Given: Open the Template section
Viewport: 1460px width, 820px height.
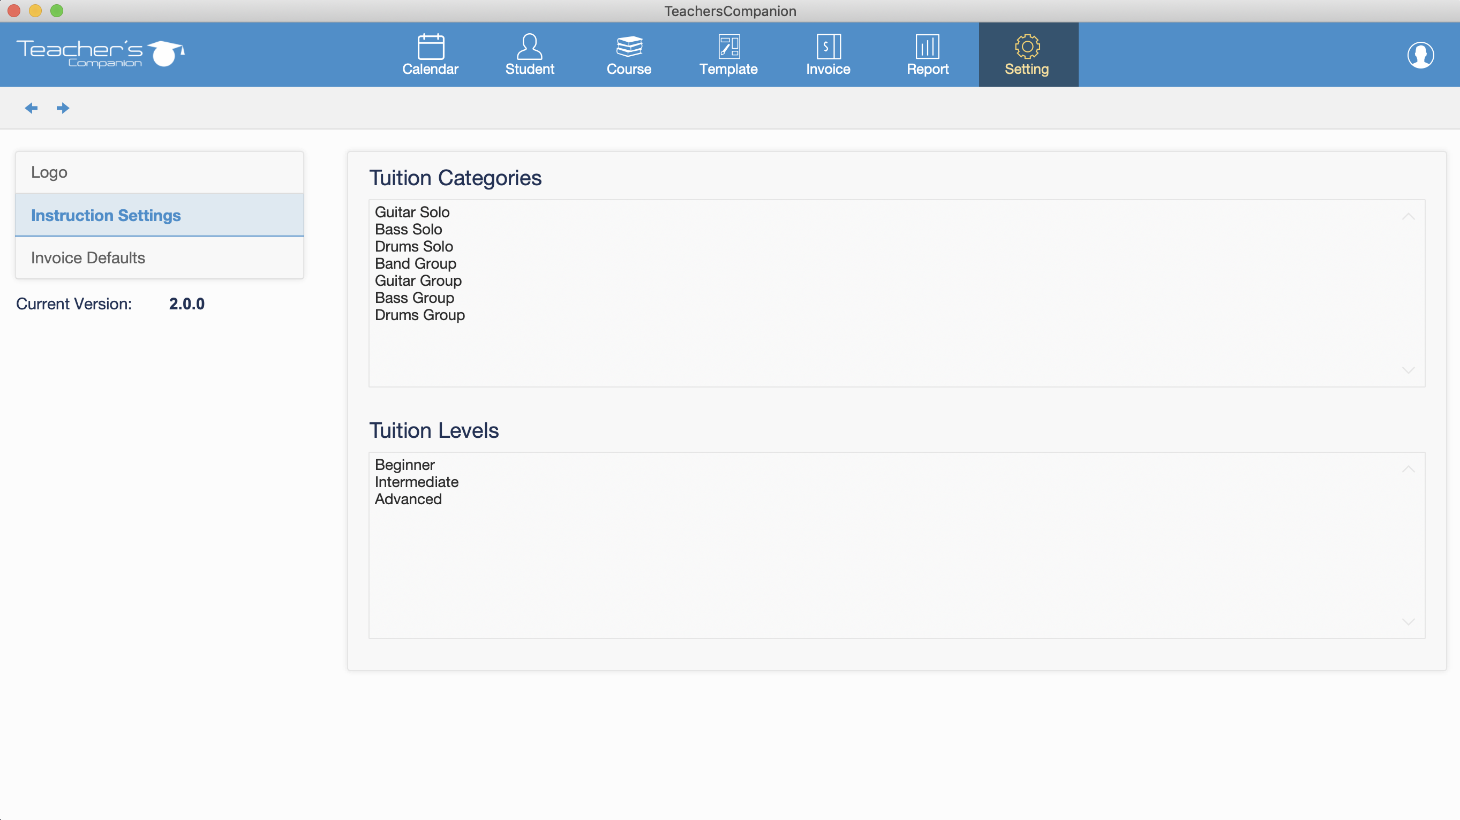Looking at the screenshot, I should [x=728, y=55].
